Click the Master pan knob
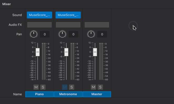This screenshot has width=174, height=104. tap(91, 34)
